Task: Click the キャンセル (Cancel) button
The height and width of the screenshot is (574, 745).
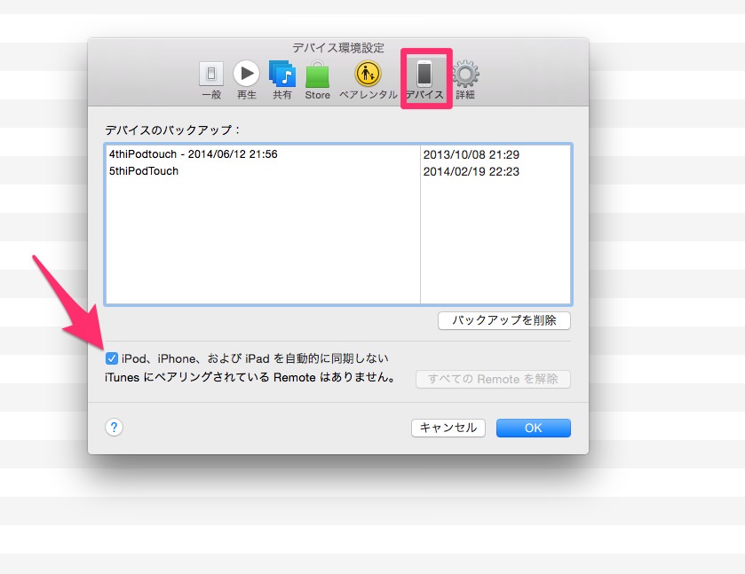Action: click(448, 428)
